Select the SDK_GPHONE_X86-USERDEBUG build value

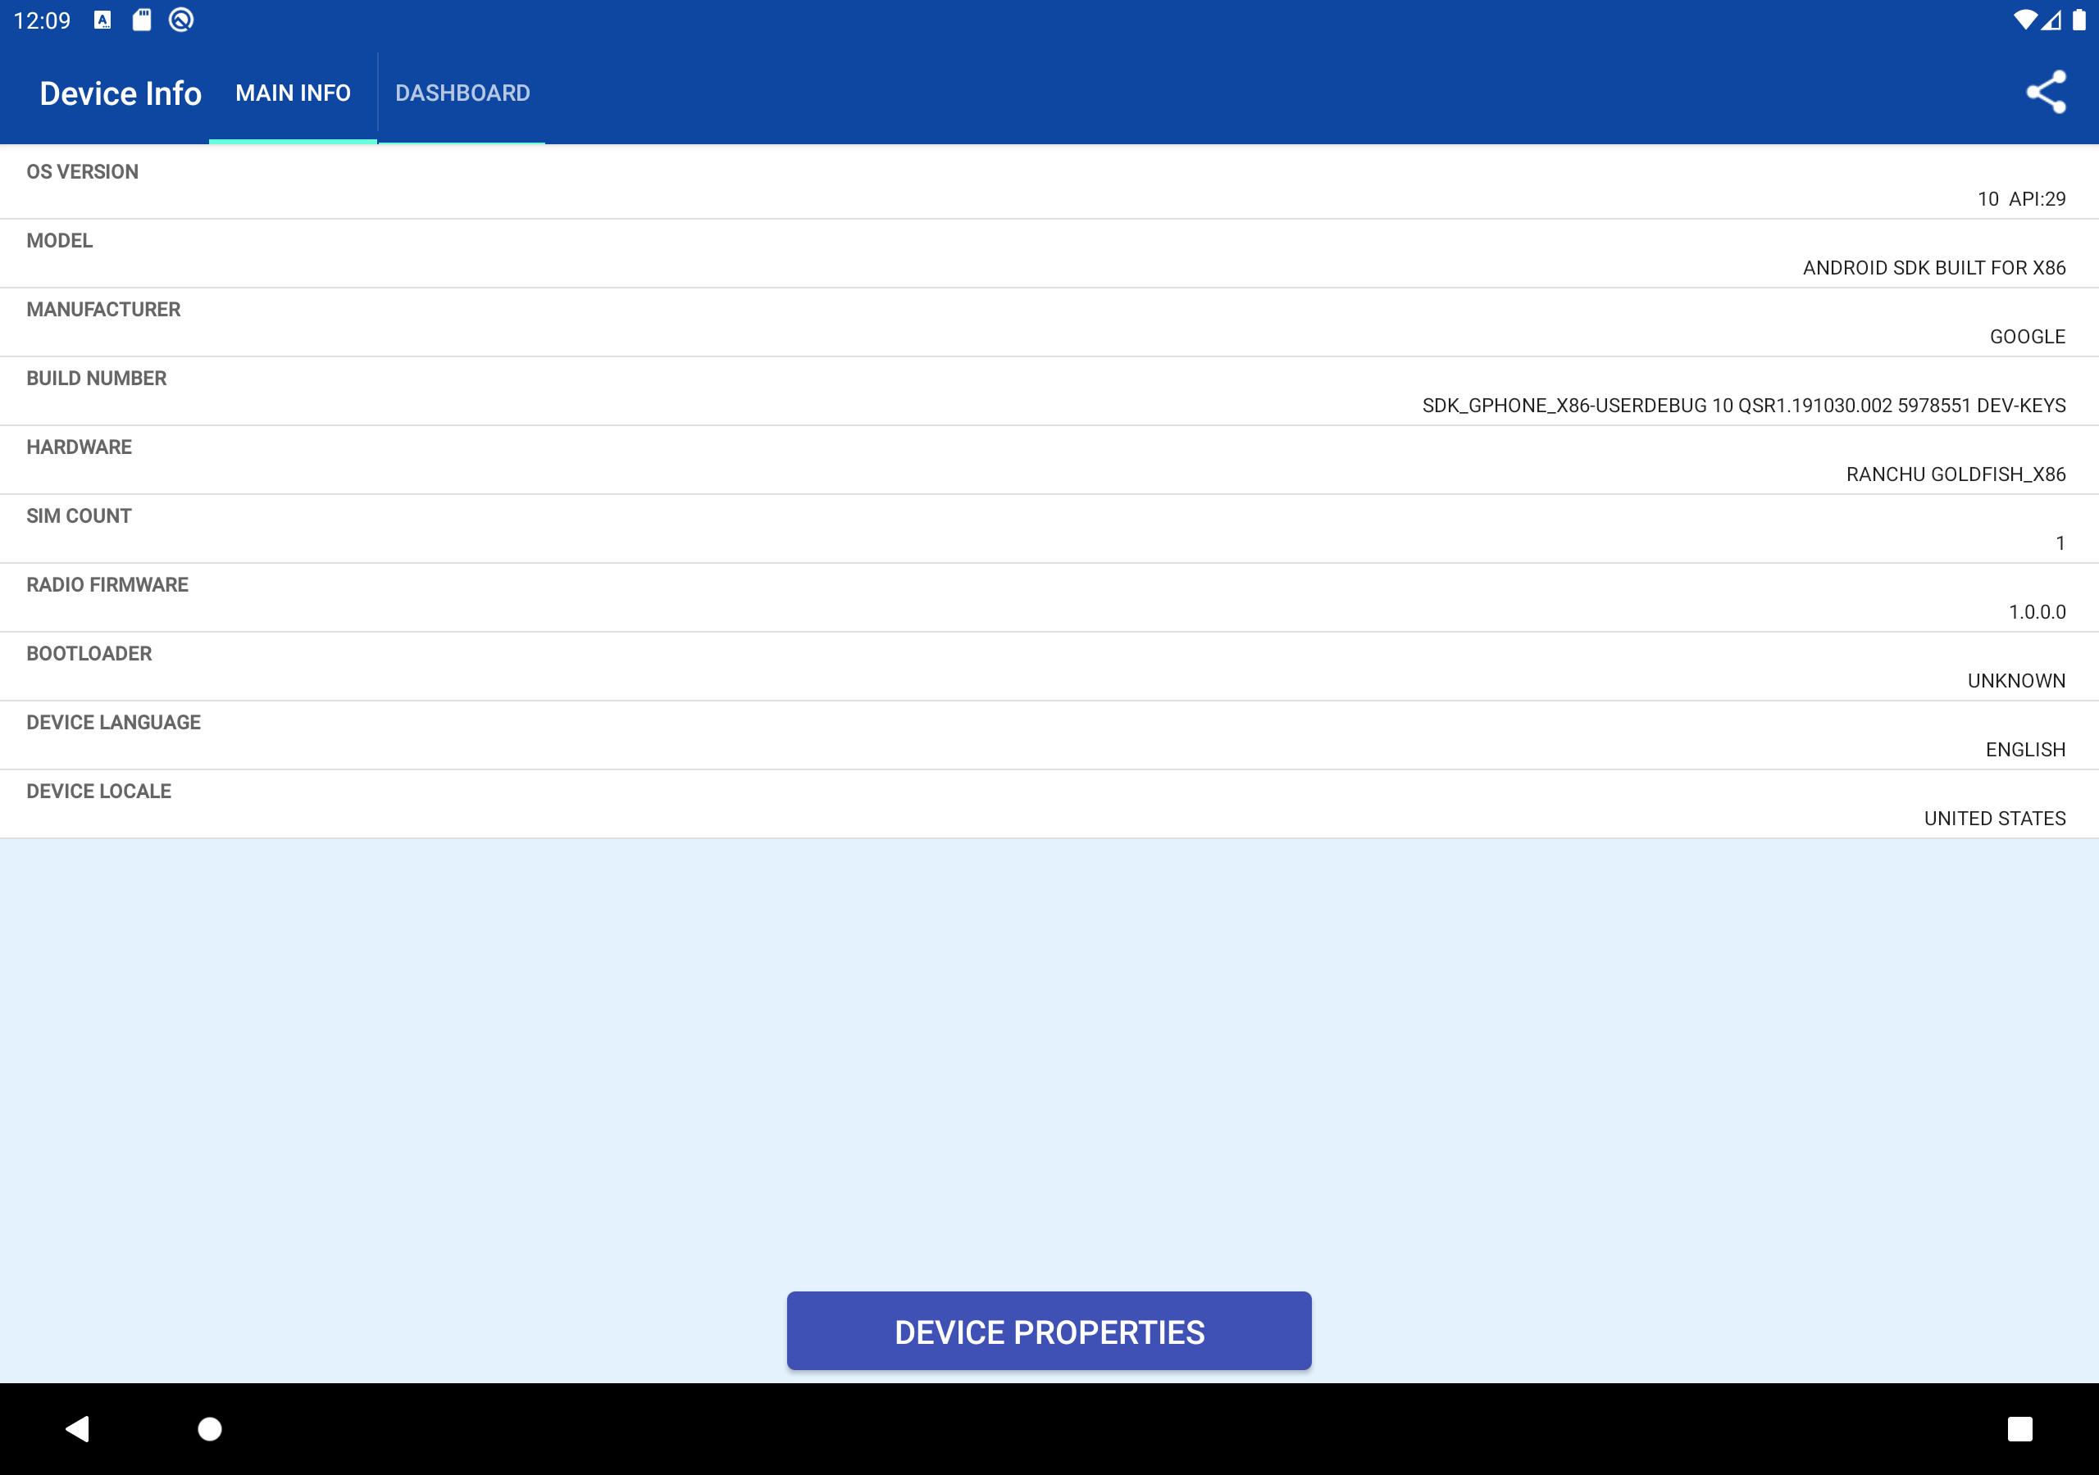click(1743, 406)
